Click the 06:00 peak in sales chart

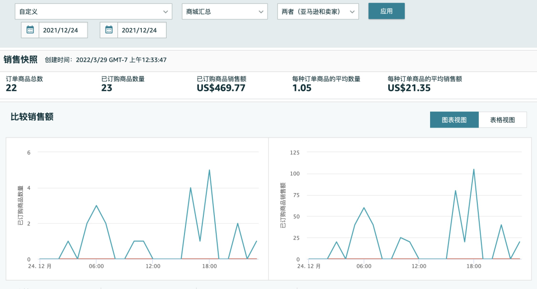tap(363, 208)
